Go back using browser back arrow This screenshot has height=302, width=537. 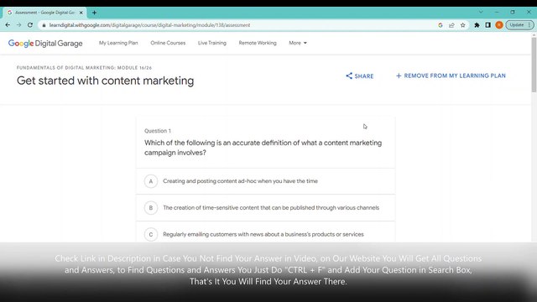pos(8,25)
